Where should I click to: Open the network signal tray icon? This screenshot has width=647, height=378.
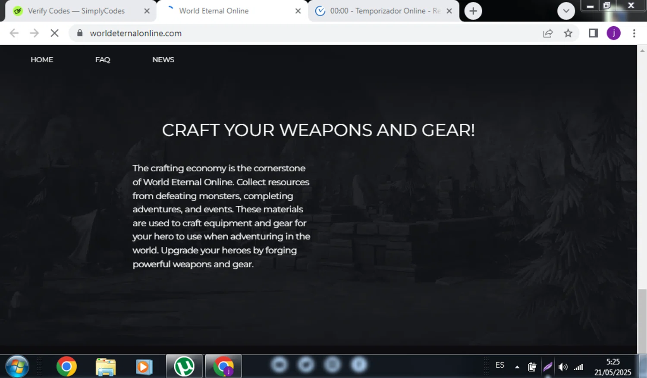578,367
